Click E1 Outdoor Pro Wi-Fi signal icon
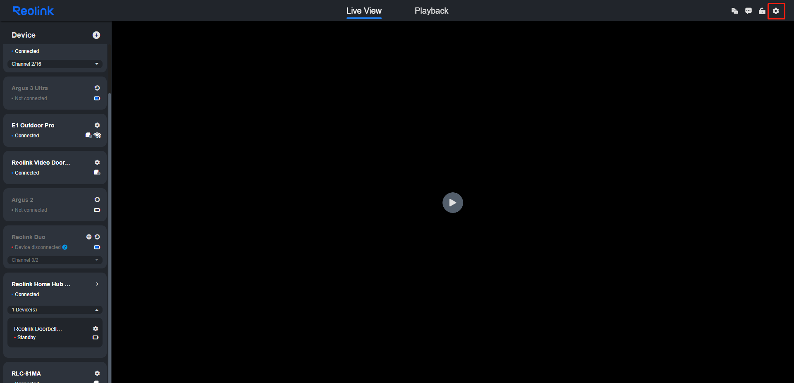The image size is (794, 383). tap(98, 135)
